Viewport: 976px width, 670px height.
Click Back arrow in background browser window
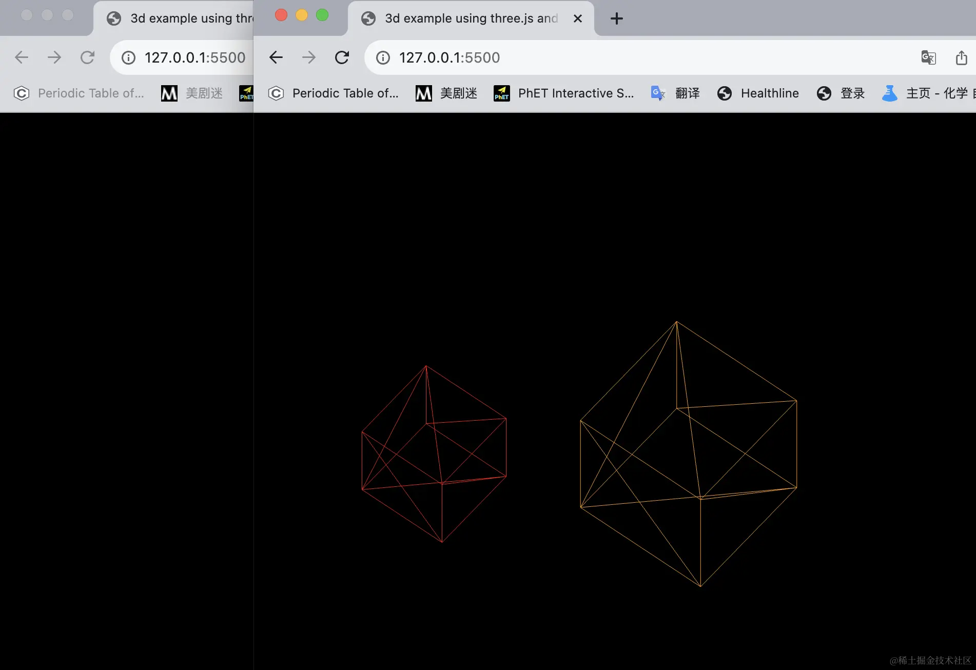[22, 57]
